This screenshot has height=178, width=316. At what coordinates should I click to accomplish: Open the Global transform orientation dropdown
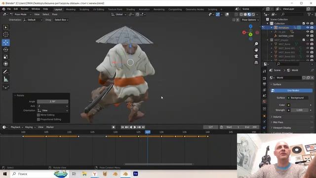point(119,14)
